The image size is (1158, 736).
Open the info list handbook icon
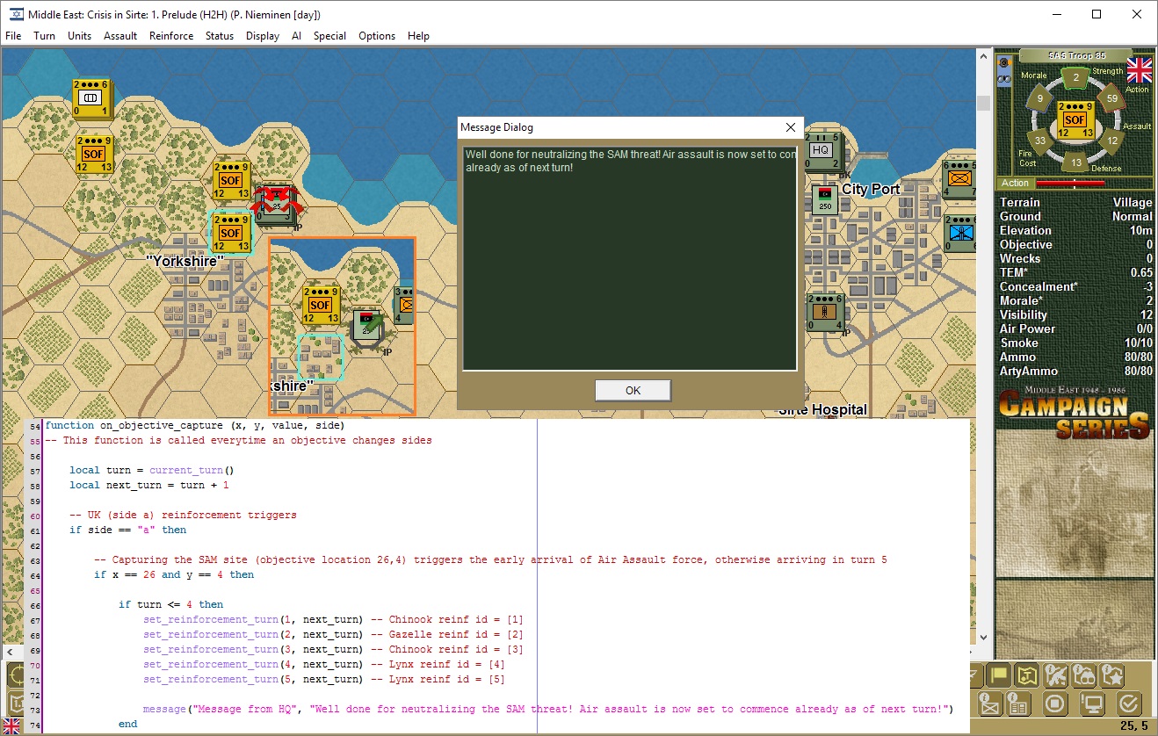point(1018,704)
